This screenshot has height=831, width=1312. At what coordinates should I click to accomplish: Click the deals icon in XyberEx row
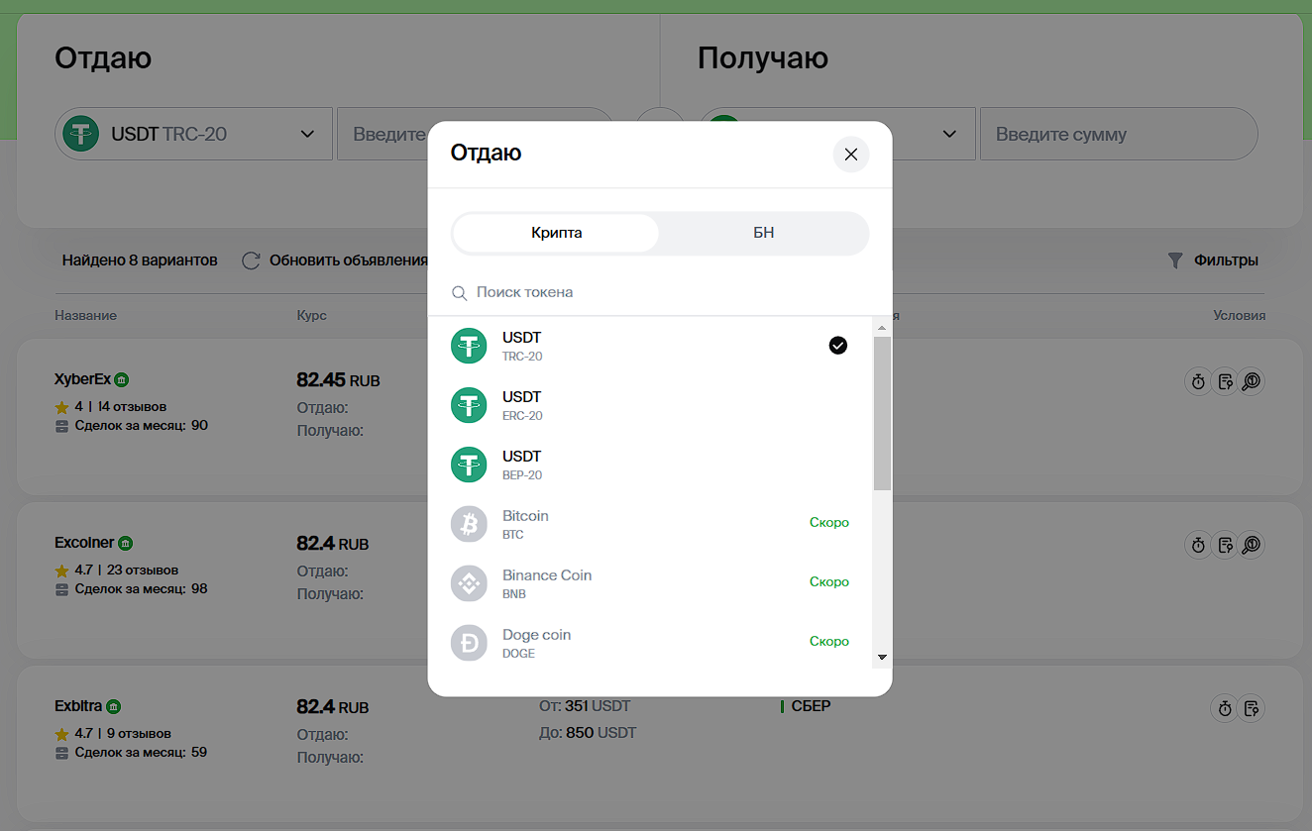pos(61,426)
